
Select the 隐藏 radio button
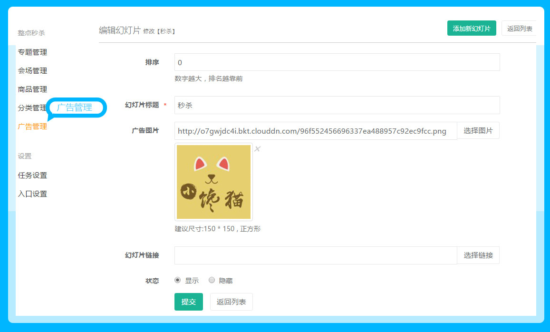[212, 280]
